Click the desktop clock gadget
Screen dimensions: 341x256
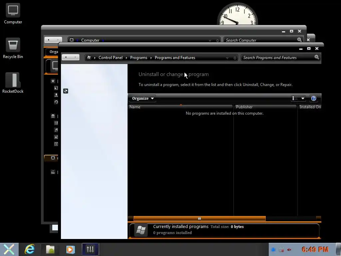[237, 14]
